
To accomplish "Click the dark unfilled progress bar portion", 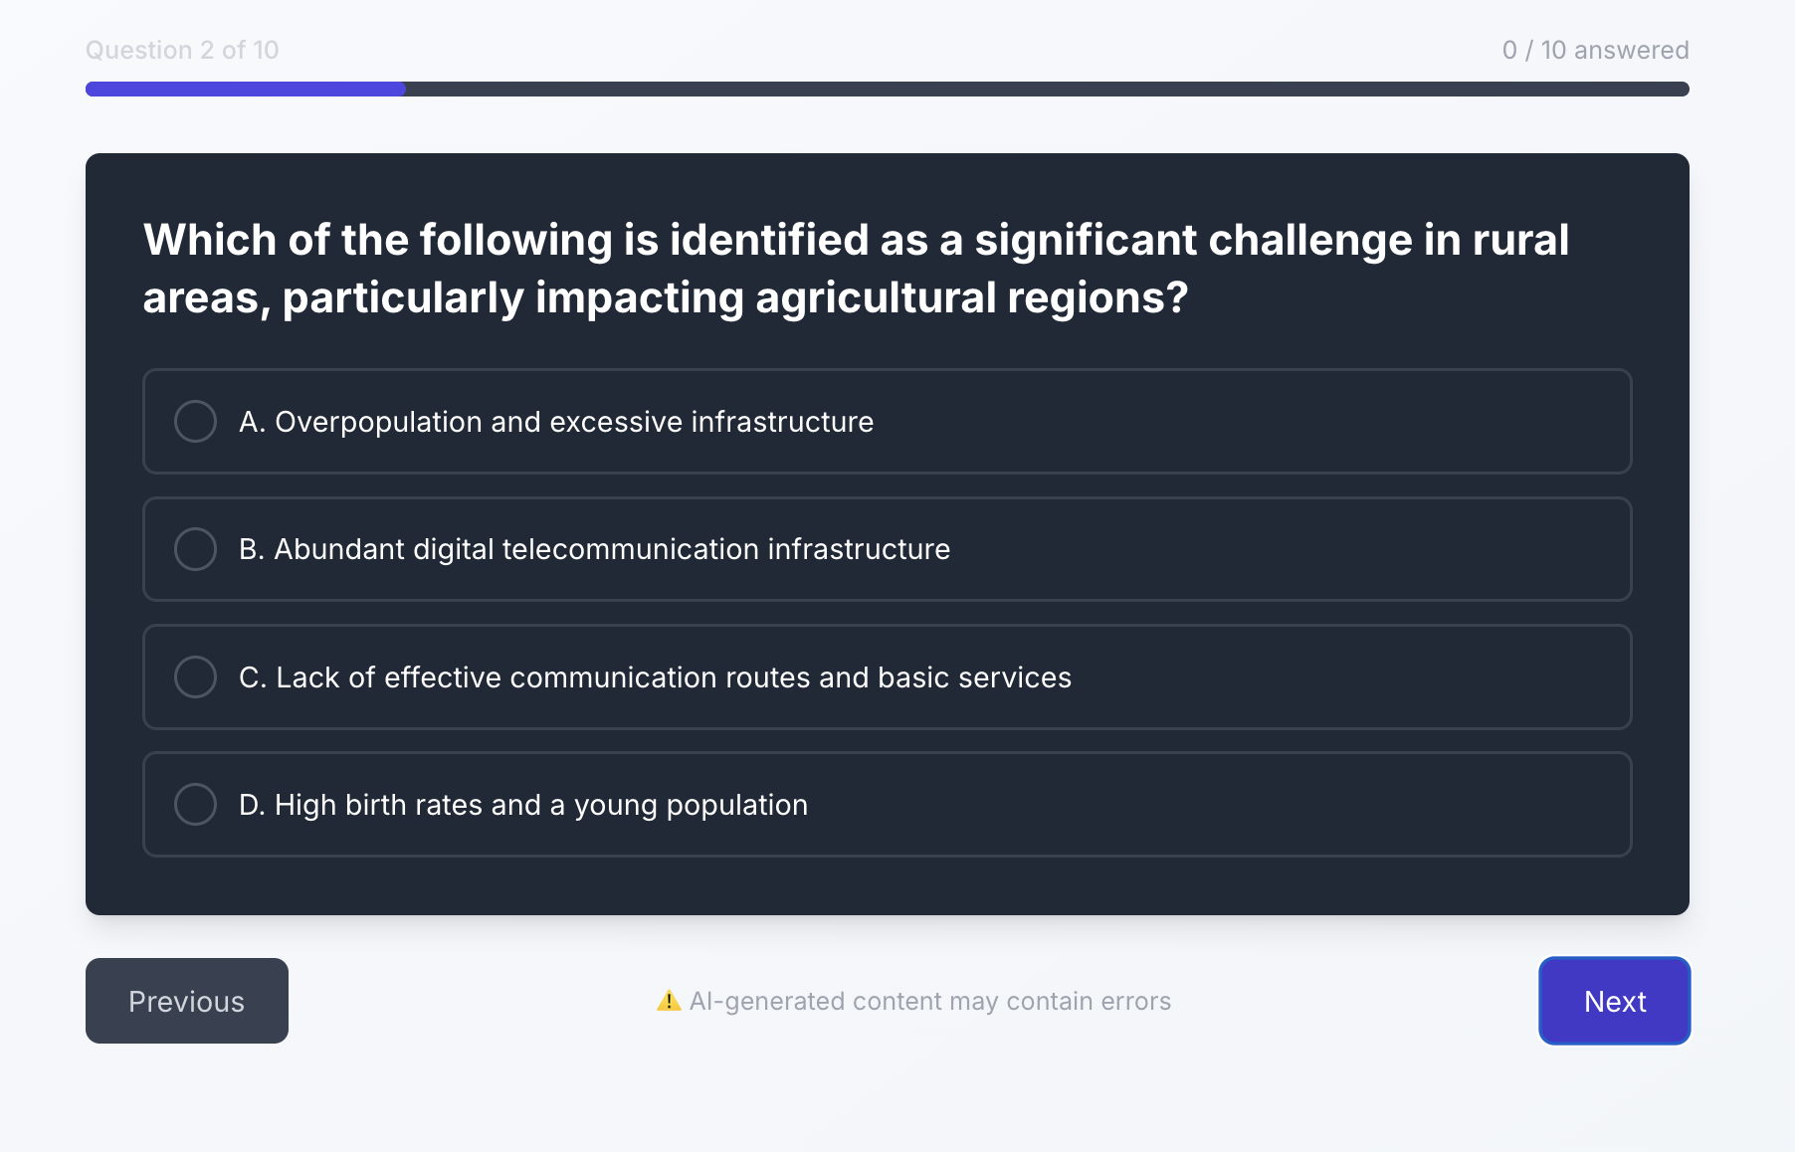I will (x=1045, y=90).
